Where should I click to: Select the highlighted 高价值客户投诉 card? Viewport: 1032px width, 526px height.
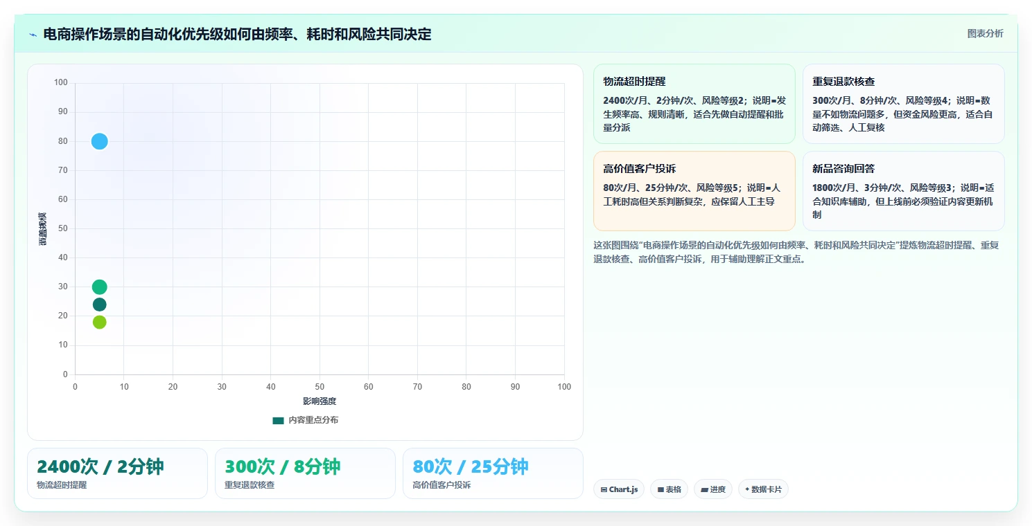(694, 191)
